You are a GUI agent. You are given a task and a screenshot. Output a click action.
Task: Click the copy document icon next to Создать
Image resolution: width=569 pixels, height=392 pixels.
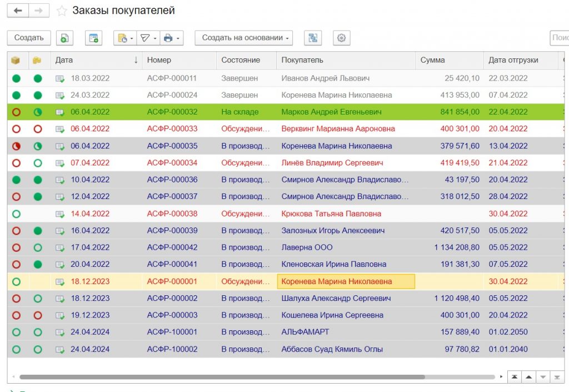tap(65, 38)
